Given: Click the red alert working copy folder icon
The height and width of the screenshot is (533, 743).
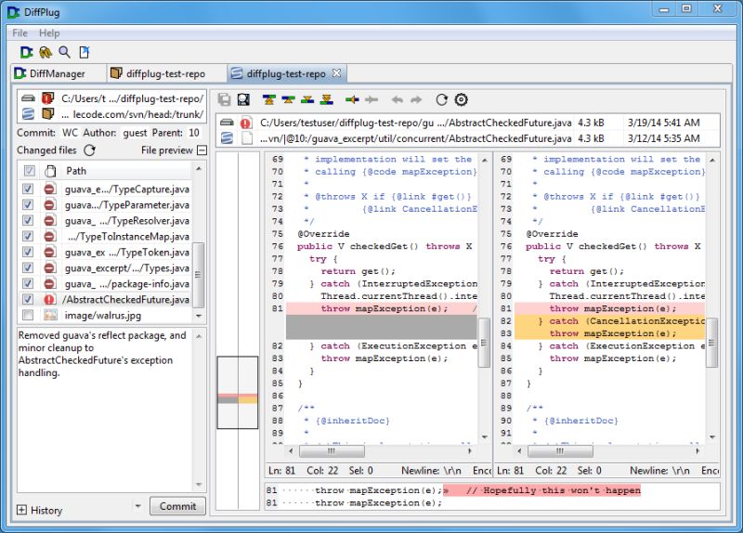Looking at the screenshot, I should (48, 98).
